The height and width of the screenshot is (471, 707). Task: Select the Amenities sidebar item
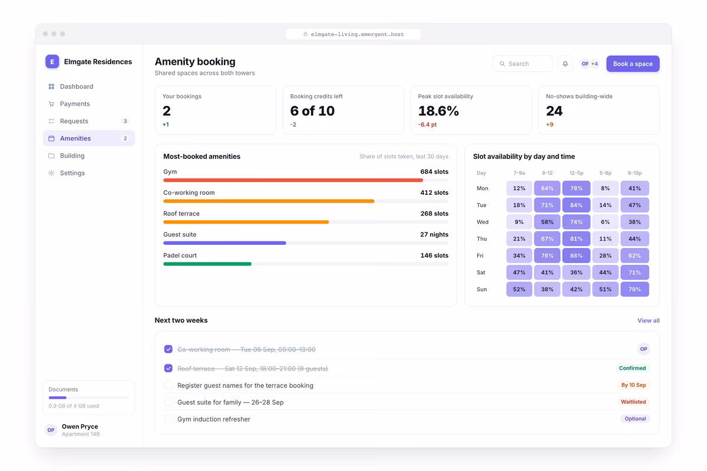pyautogui.click(x=89, y=138)
